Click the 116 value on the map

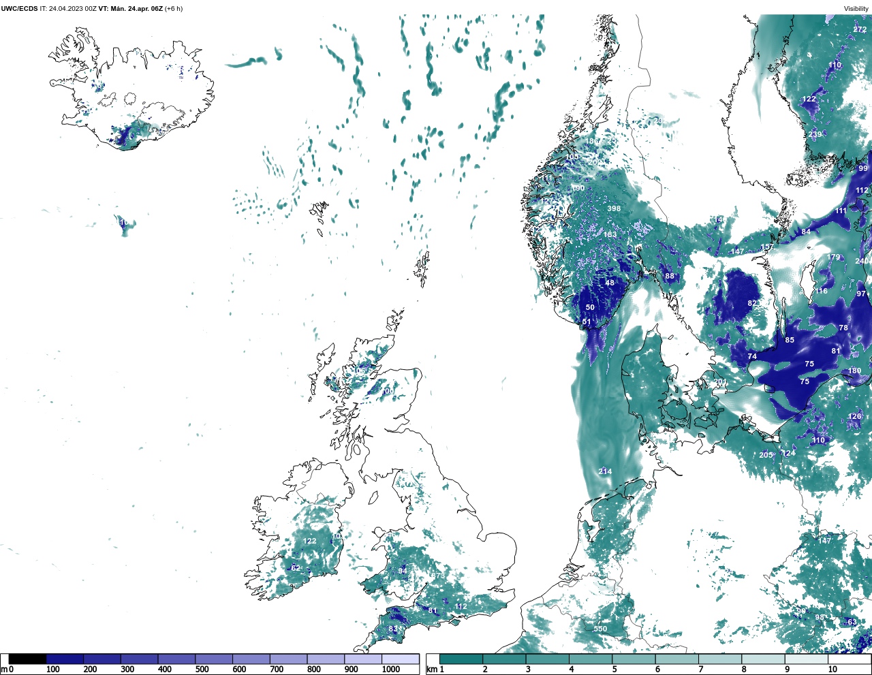[822, 291]
